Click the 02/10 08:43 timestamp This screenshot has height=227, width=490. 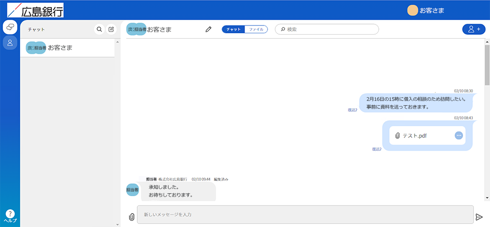[x=464, y=118]
